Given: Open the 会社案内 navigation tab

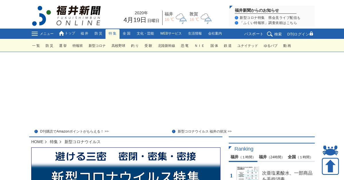Looking at the screenshot, I should pos(215,34).
